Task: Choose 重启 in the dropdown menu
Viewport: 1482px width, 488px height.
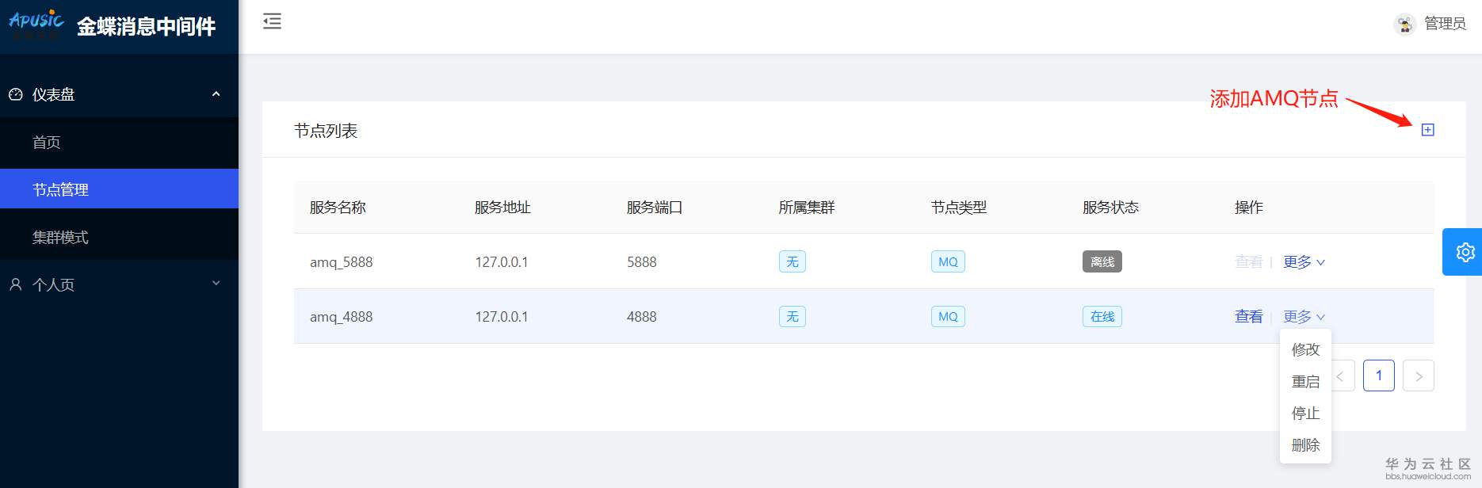Action: tap(1305, 382)
